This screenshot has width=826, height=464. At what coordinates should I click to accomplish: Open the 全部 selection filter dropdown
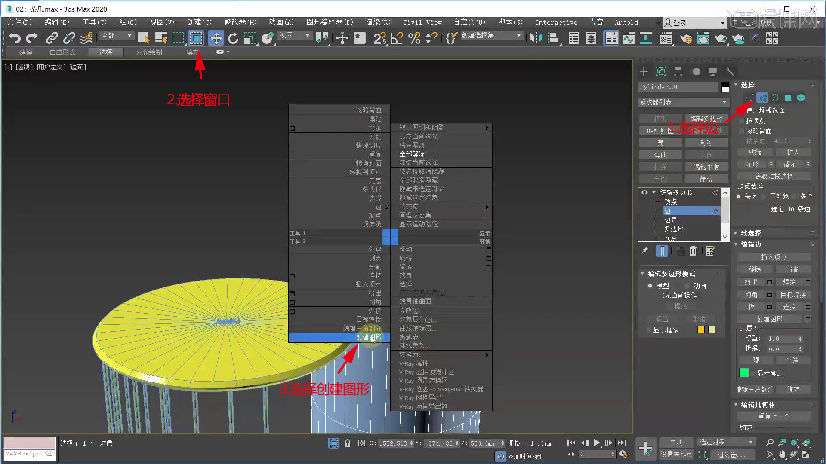(x=116, y=36)
